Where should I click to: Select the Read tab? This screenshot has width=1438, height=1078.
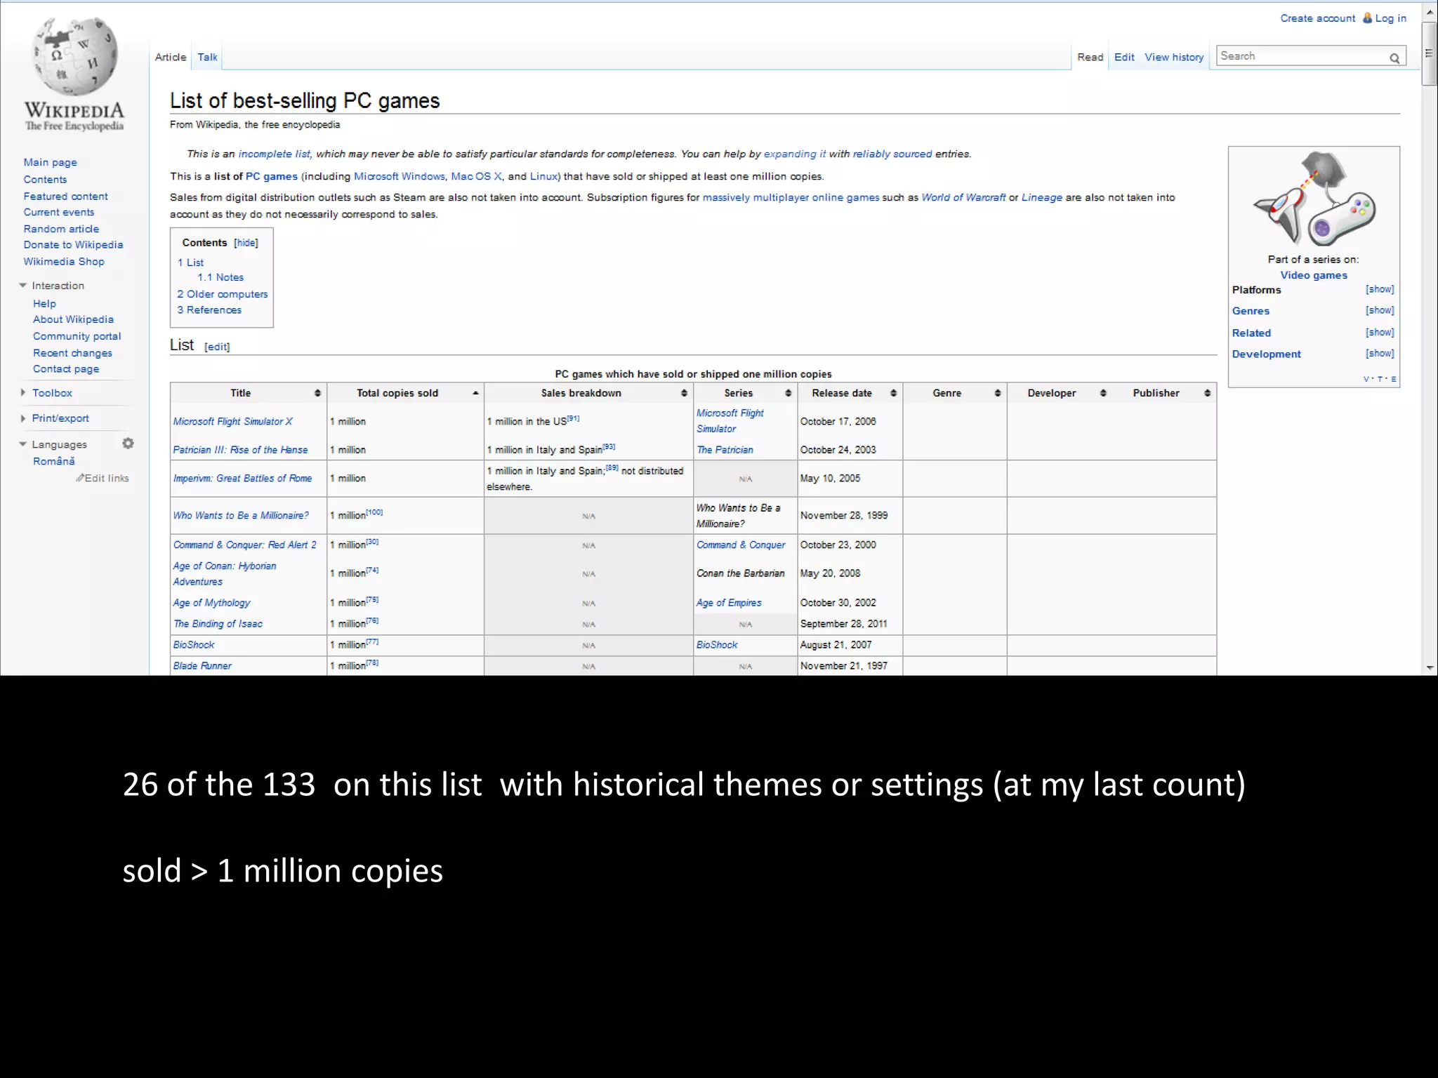(x=1090, y=57)
